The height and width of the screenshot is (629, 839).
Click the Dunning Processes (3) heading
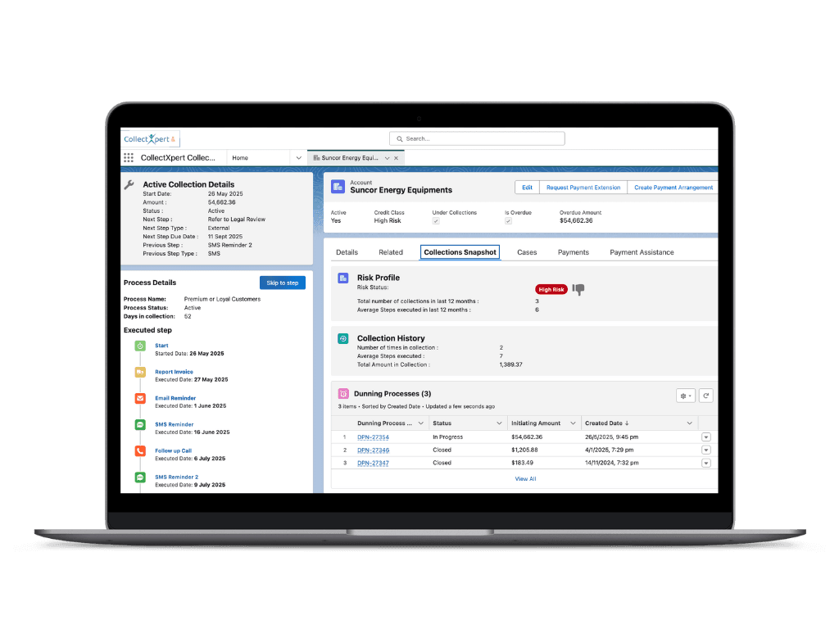(x=392, y=394)
